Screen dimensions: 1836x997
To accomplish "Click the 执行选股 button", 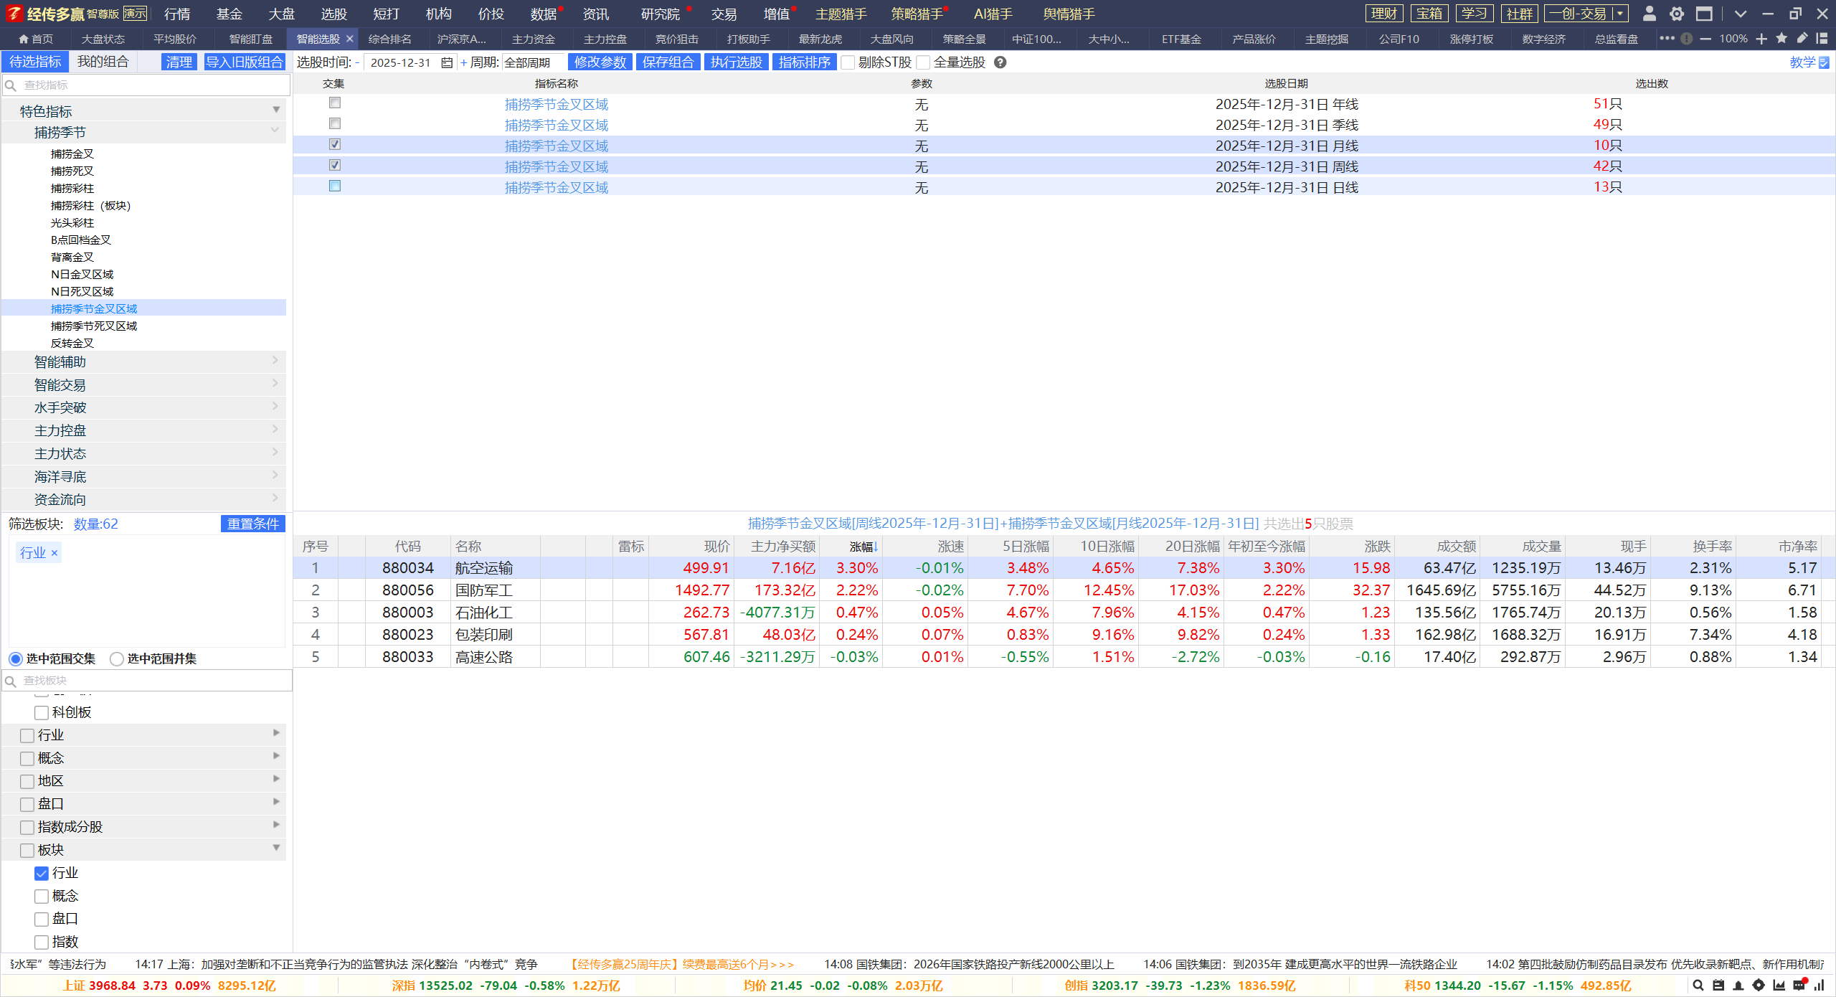I will [x=736, y=62].
